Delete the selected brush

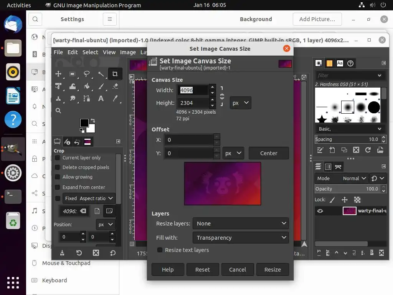point(356,150)
